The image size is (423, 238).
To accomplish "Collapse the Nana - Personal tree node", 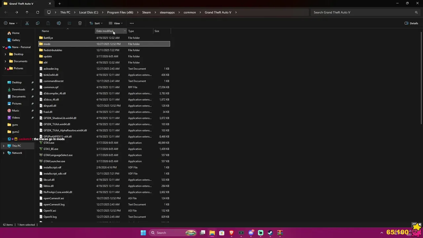I will coord(4,47).
